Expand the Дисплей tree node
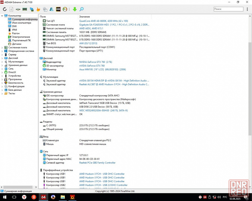This screenshot has height=201, width=252. coord(2,58)
